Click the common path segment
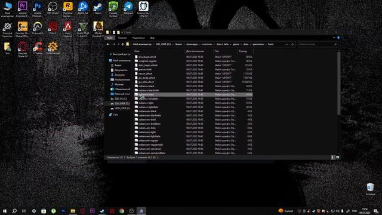This screenshot has width=382, height=215. pos(207,44)
